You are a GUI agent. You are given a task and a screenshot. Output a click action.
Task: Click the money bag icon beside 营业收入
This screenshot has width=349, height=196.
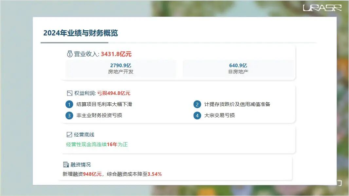pyautogui.click(x=70, y=54)
